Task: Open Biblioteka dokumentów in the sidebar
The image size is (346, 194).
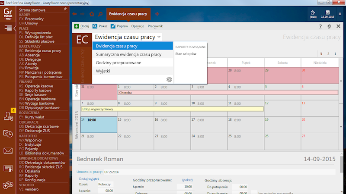Action: click(45, 153)
